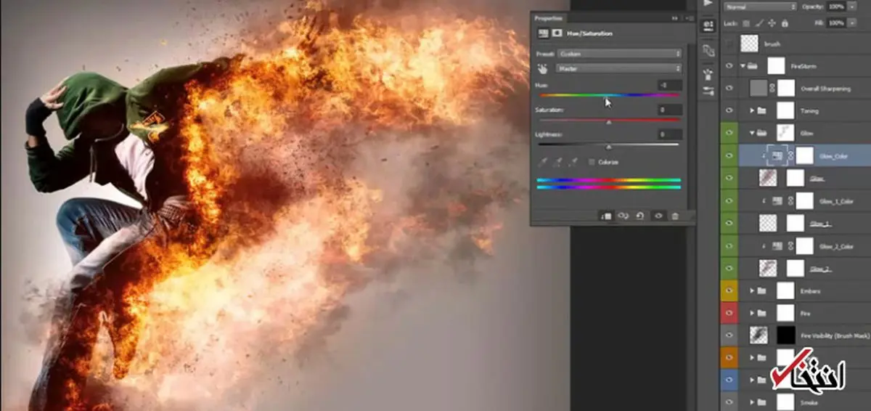Click the Hue value input field
The image size is (871, 411).
[669, 86]
